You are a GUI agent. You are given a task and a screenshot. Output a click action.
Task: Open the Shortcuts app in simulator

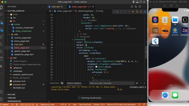[x=155, y=20]
